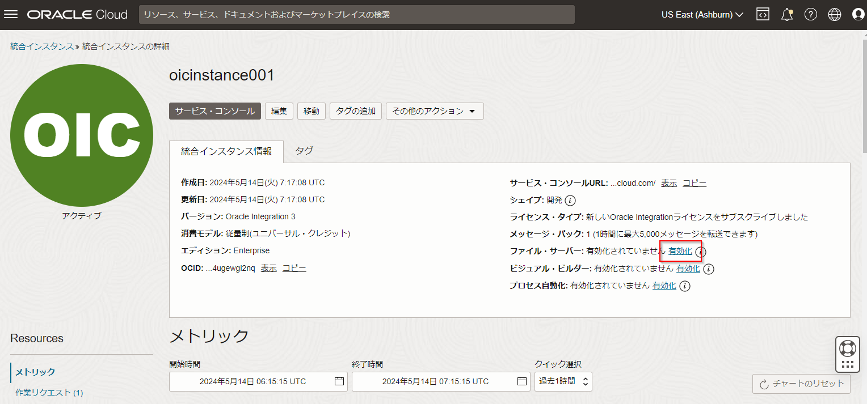Open the start time calendar picker
The image size is (867, 404).
pyautogui.click(x=339, y=381)
